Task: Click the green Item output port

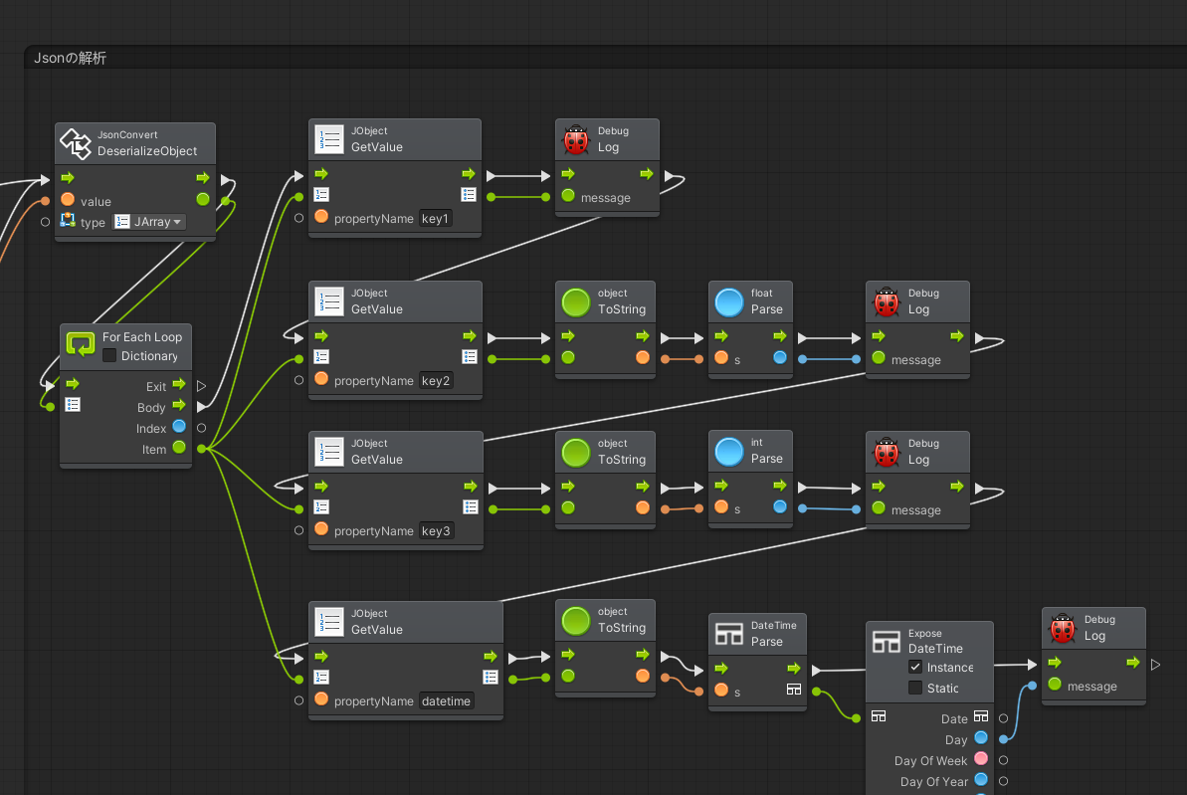Action: tap(179, 449)
